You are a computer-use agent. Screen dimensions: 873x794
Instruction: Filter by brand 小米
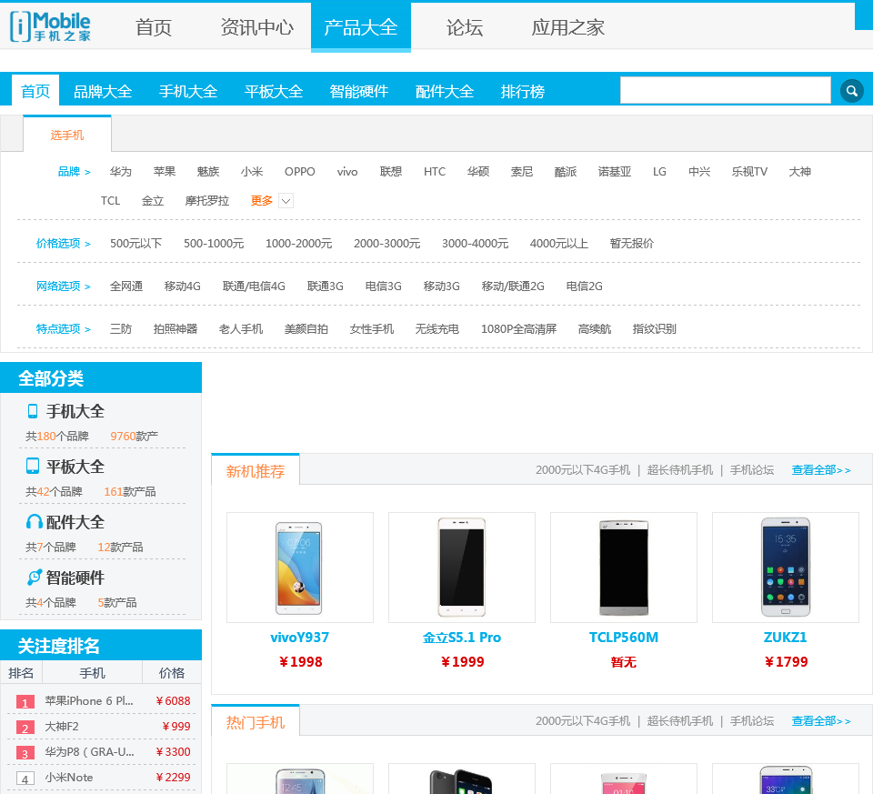pos(252,172)
